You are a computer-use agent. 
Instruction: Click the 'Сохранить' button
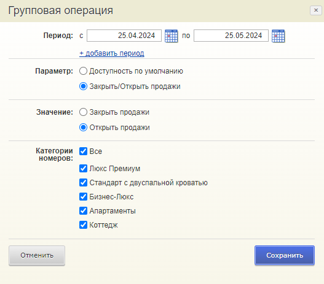coord(285,255)
